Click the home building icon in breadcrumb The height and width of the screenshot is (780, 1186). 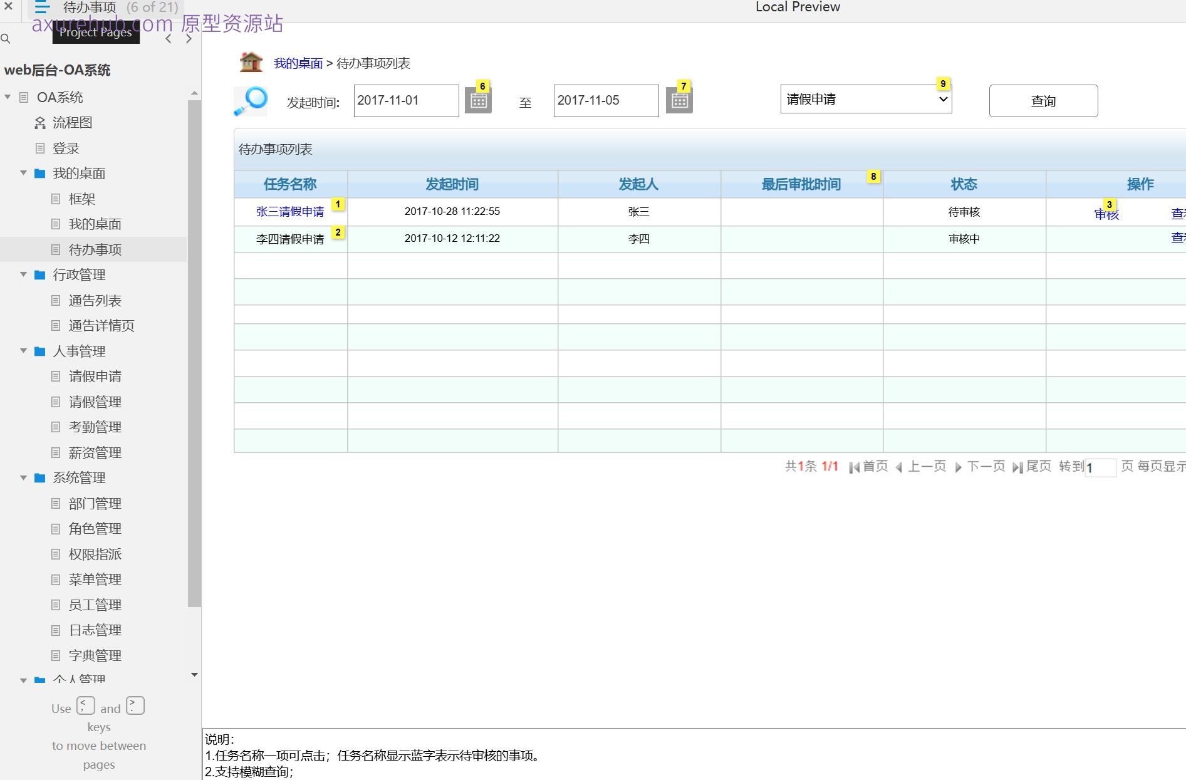251,62
